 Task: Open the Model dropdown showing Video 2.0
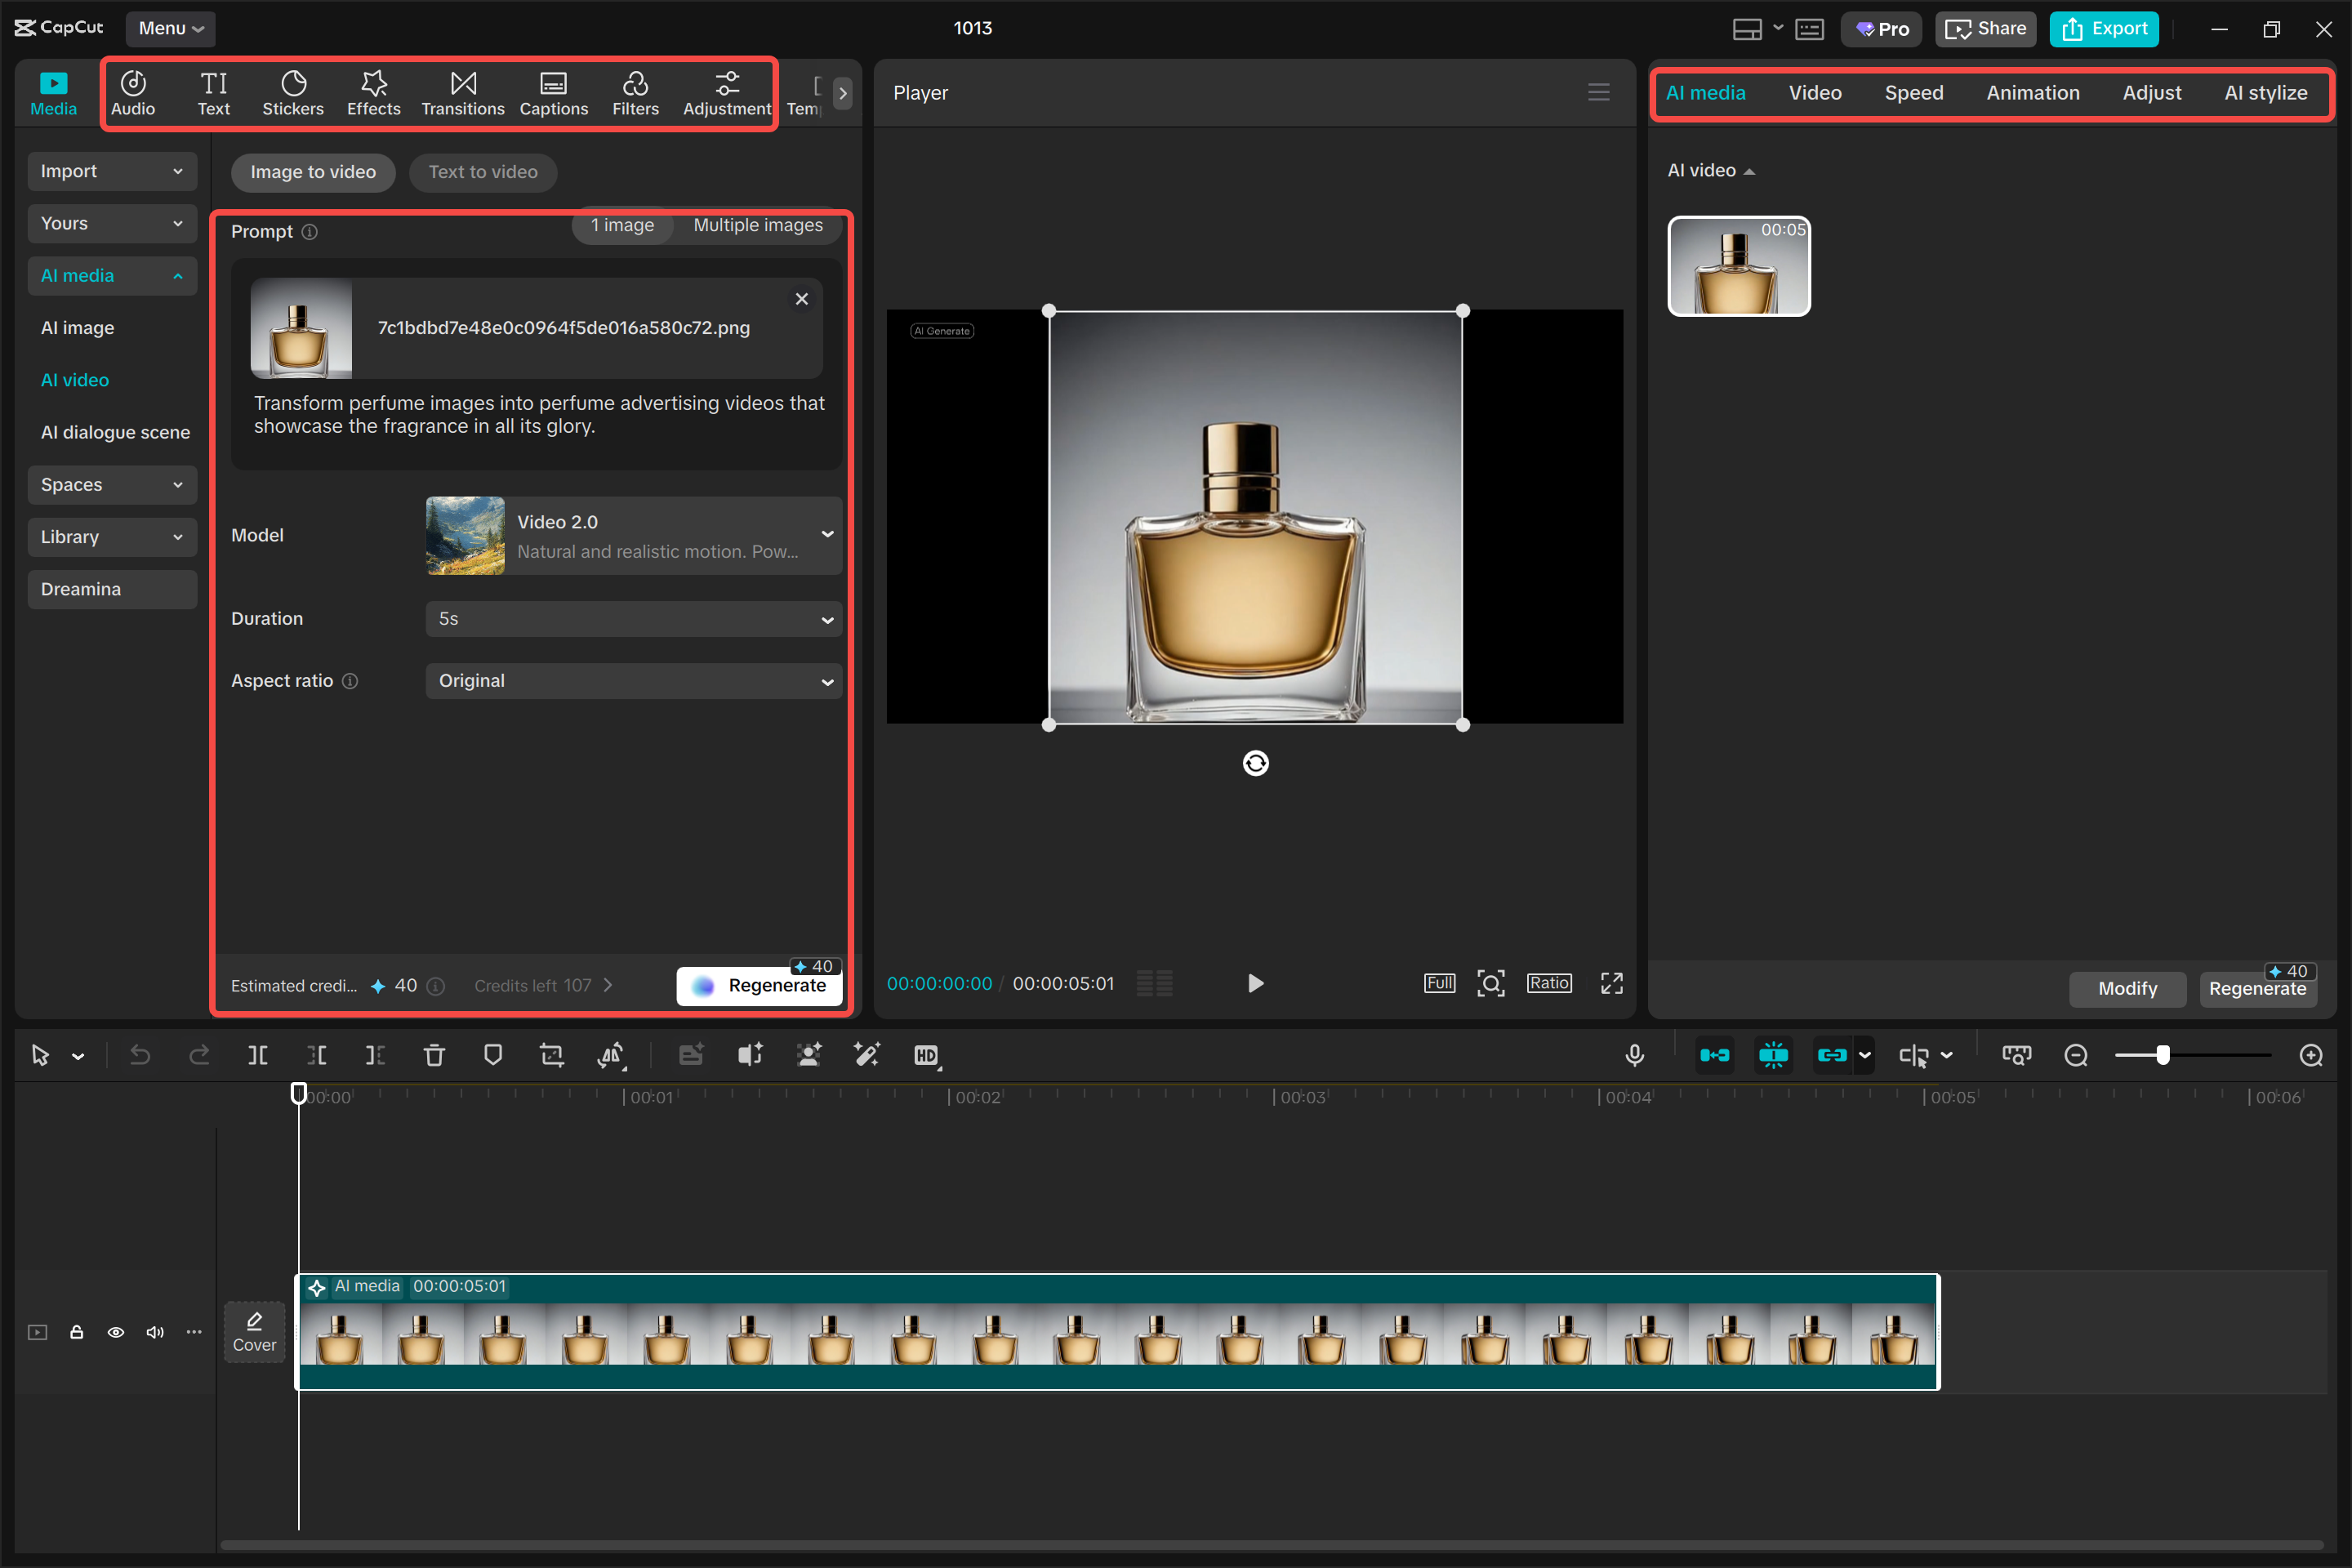point(633,535)
